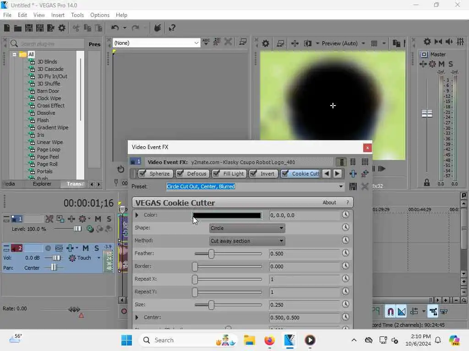
Task: Open the project Properties gear icon
Action: pos(62,28)
